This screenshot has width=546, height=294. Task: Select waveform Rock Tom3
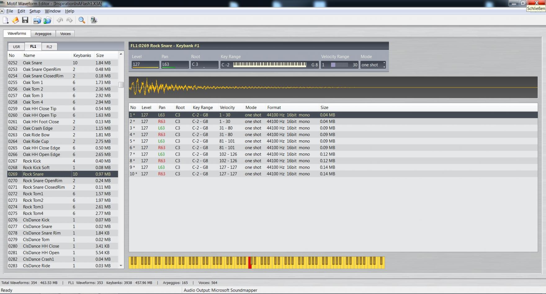point(63,207)
